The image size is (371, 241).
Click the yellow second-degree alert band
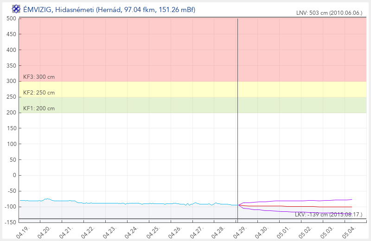pyautogui.click(x=139, y=89)
